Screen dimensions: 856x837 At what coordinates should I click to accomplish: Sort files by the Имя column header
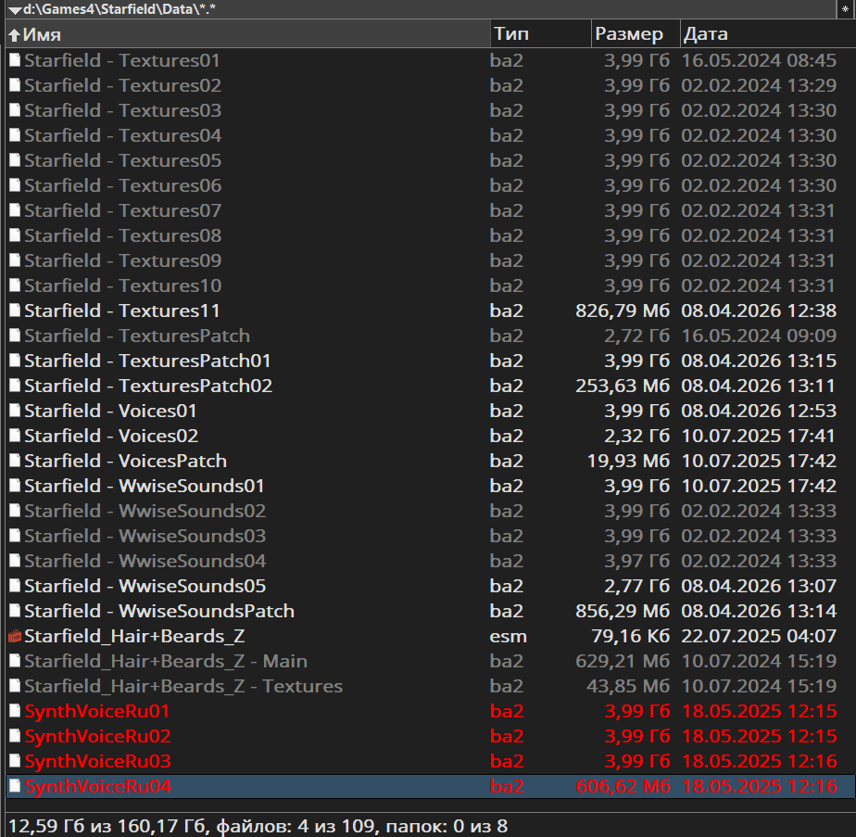tap(250, 34)
